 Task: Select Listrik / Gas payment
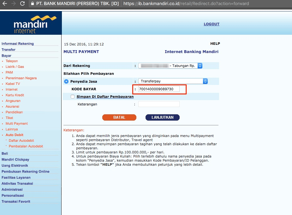[x=15, y=67]
